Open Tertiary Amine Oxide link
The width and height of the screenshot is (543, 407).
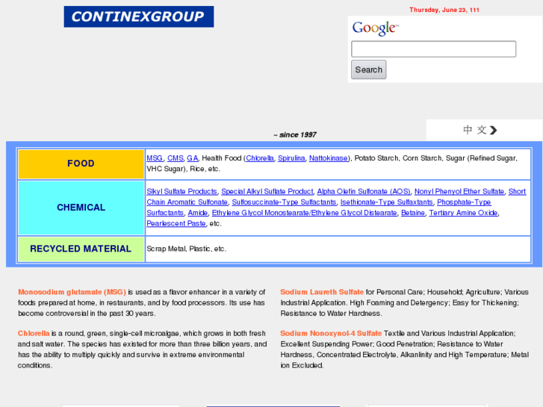pos(463,213)
